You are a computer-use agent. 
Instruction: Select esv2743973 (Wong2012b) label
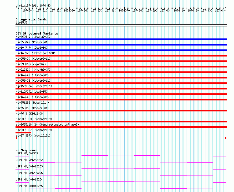[33, 135]
